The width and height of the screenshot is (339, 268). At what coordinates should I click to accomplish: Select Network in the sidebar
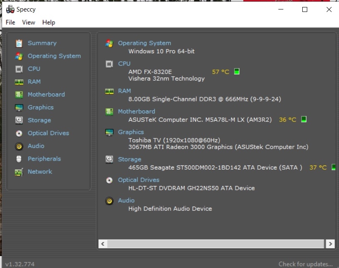tap(40, 172)
